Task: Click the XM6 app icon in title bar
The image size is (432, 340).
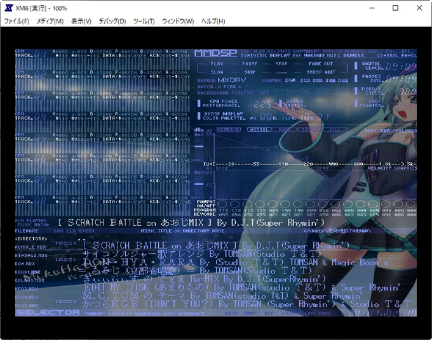Action: pyautogui.click(x=8, y=8)
